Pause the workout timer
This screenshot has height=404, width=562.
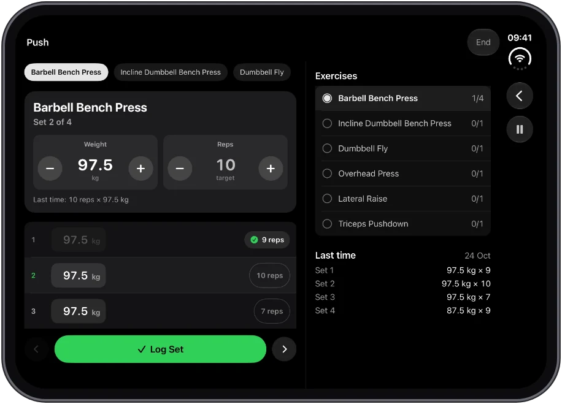[519, 129]
